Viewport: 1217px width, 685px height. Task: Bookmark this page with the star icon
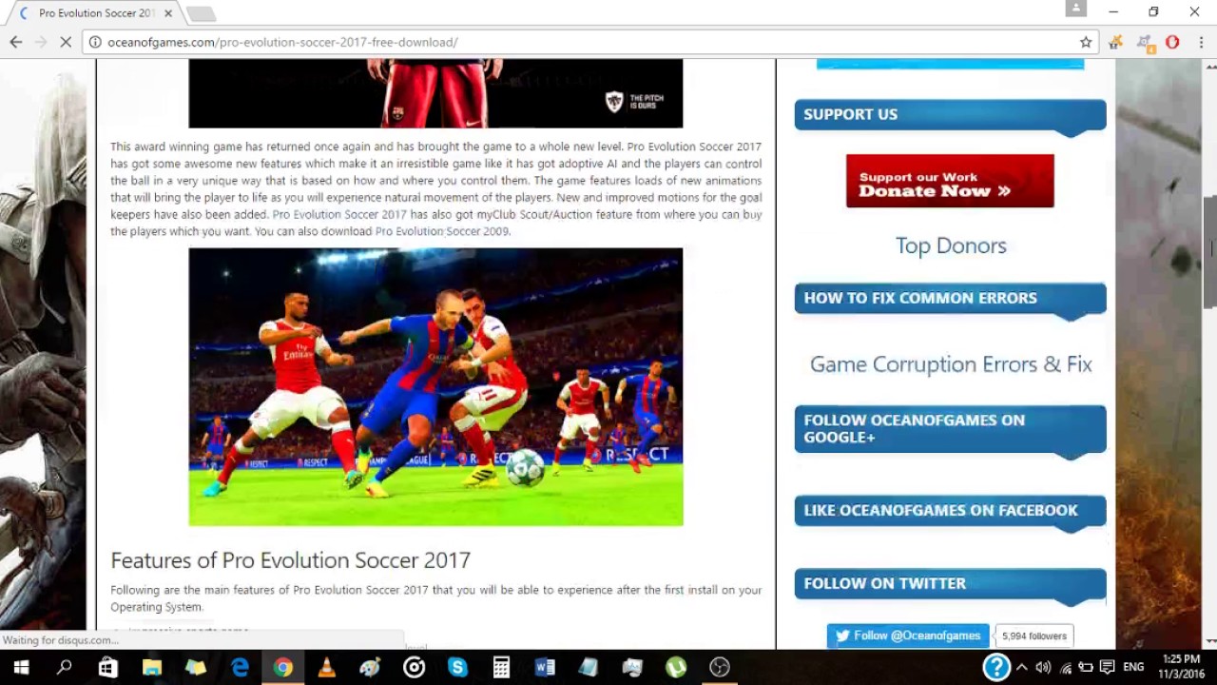(1086, 42)
